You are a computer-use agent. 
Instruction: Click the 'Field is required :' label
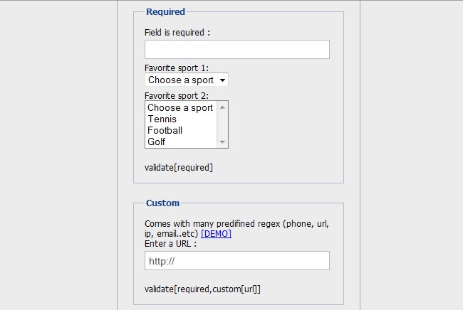[x=177, y=32]
